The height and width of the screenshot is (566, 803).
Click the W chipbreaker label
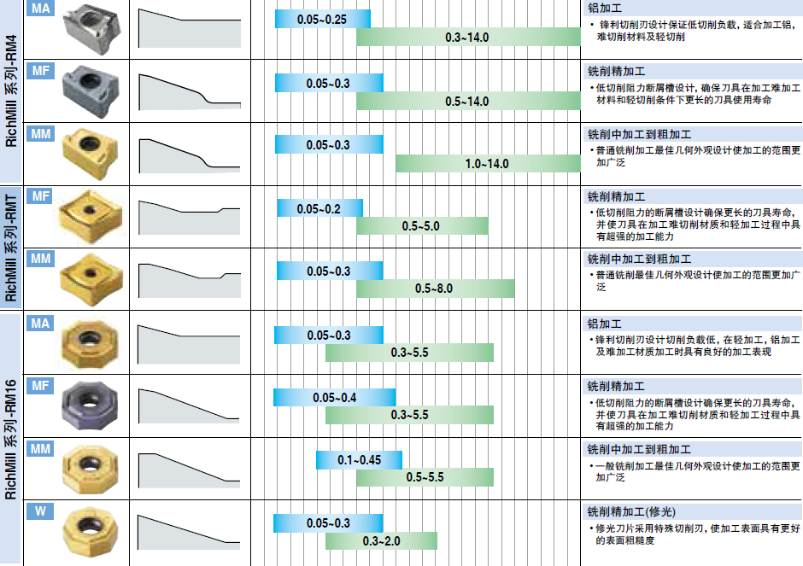pyautogui.click(x=40, y=511)
